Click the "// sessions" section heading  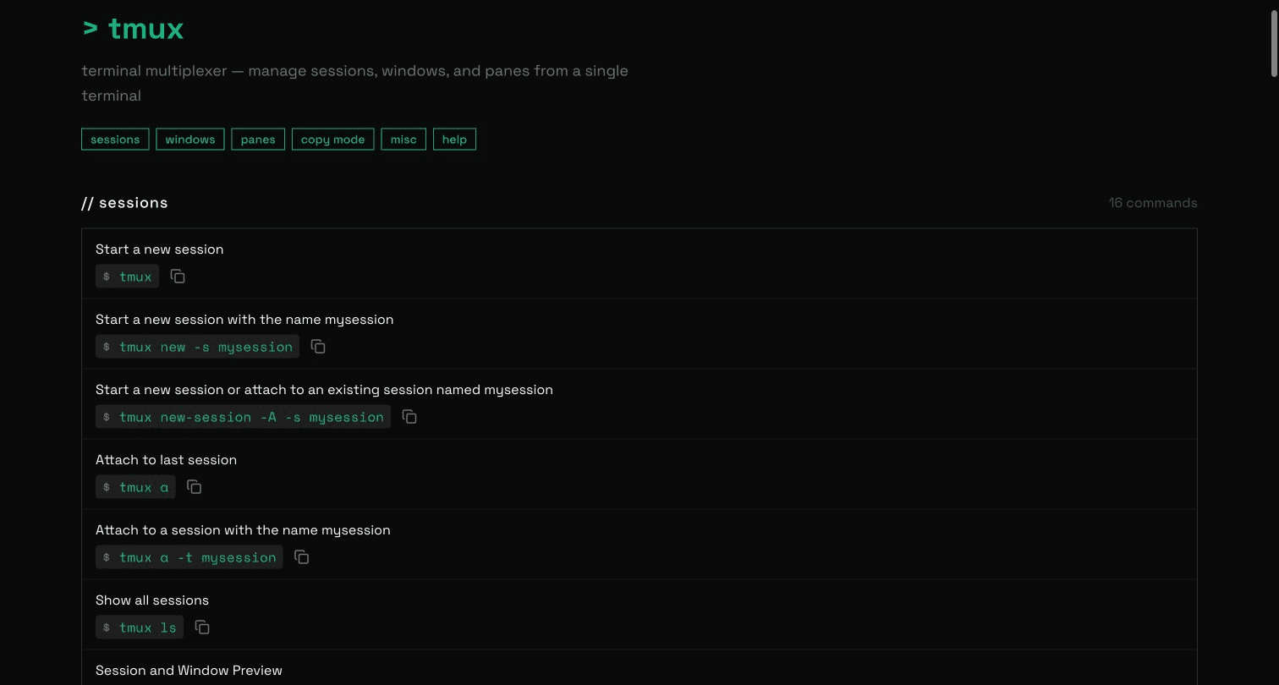pos(124,202)
